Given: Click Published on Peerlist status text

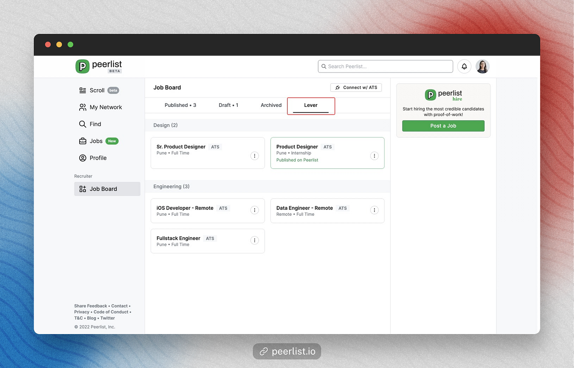Looking at the screenshot, I should [x=297, y=160].
